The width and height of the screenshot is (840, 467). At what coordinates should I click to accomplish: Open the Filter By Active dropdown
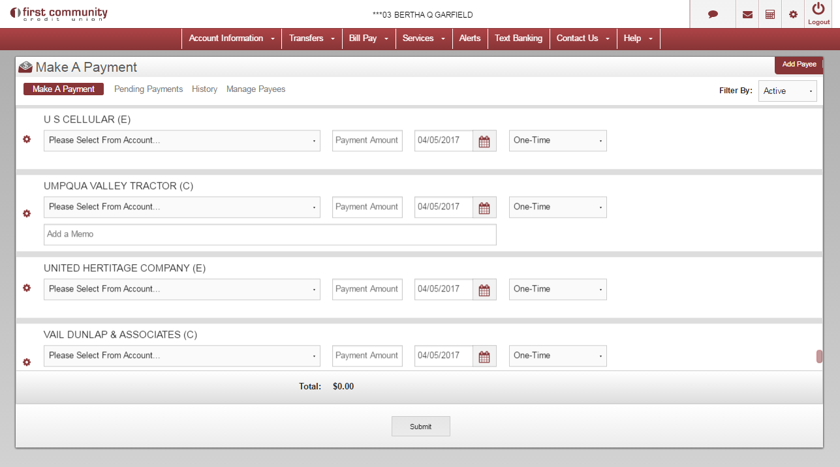pos(788,91)
